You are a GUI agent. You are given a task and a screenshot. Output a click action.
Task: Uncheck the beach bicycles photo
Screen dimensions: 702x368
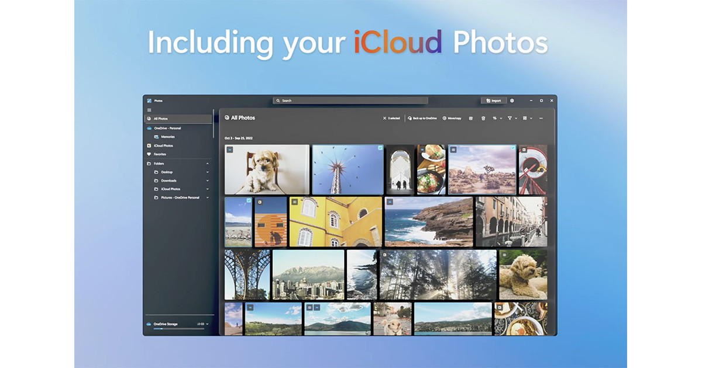point(249,200)
